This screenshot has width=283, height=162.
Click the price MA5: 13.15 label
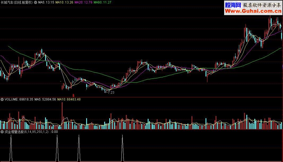[x=46, y=2]
